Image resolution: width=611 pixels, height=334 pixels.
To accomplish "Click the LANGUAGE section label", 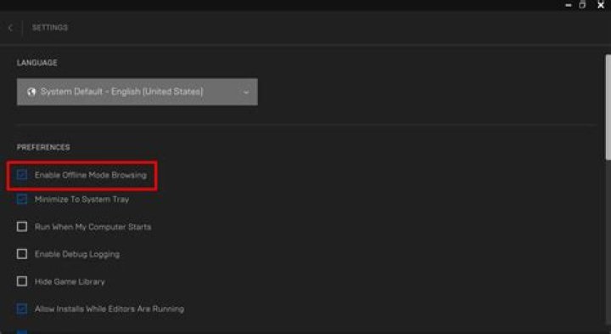I will click(37, 62).
